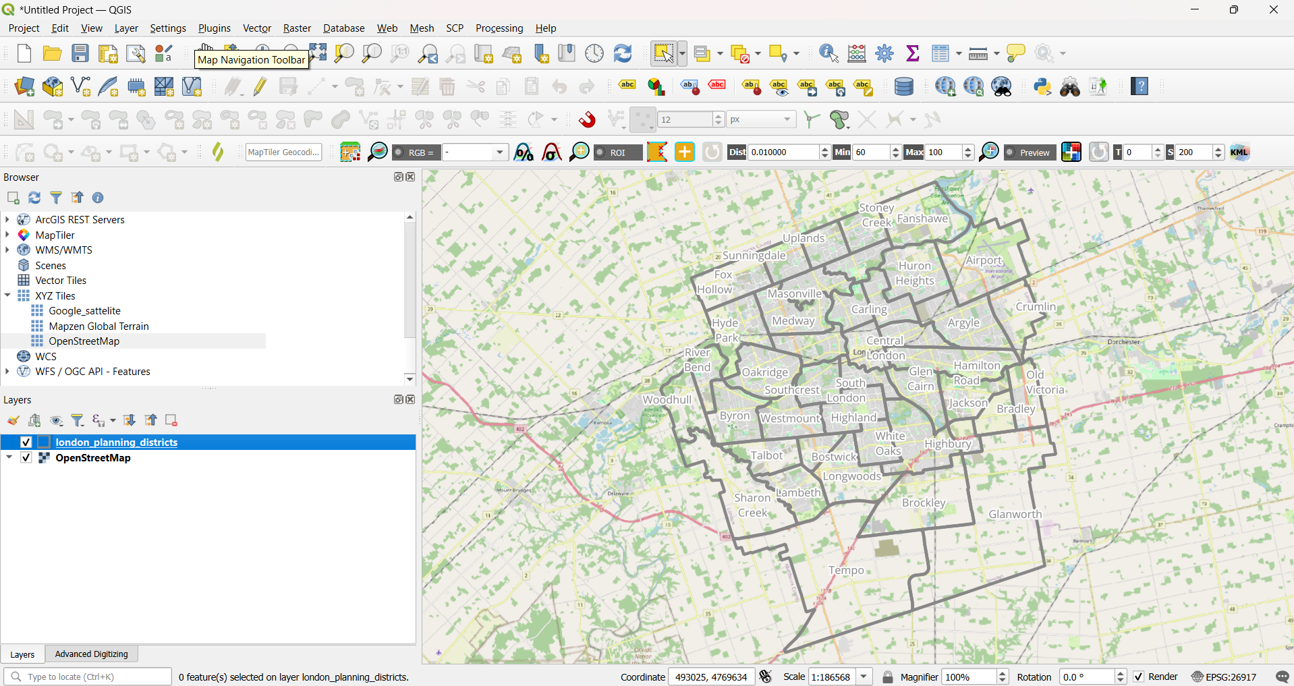
Task: Open the snapping units px dropdown
Action: [761, 119]
